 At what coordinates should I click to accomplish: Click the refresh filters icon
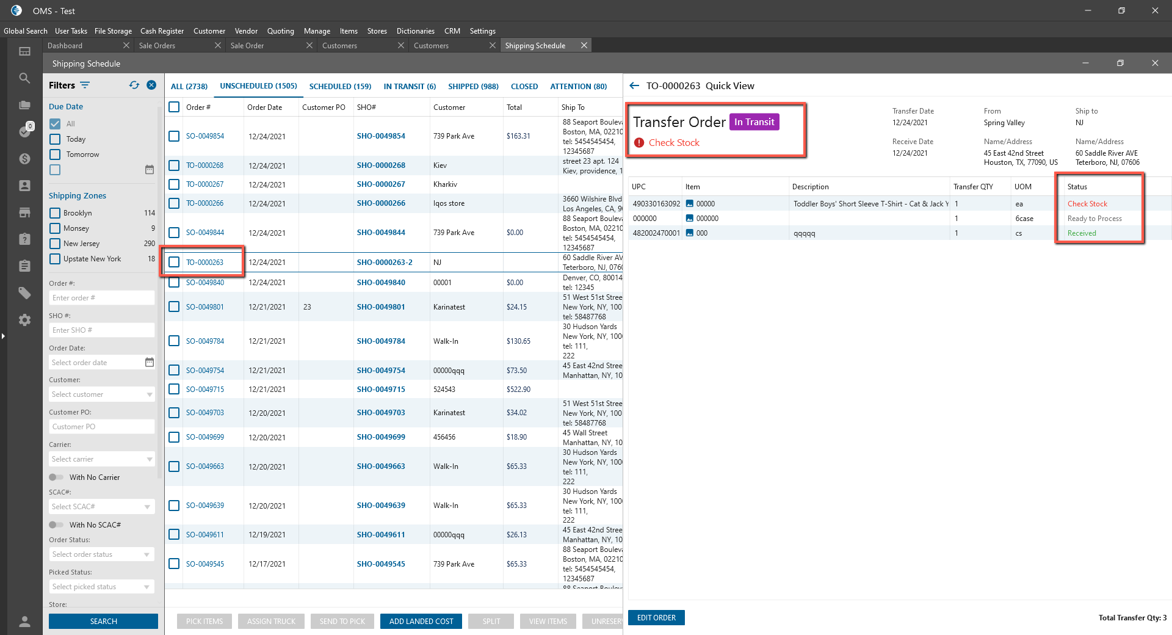(x=134, y=85)
